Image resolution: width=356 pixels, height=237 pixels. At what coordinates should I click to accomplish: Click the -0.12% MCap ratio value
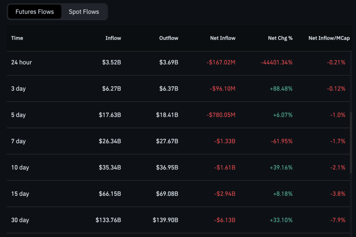(336, 89)
